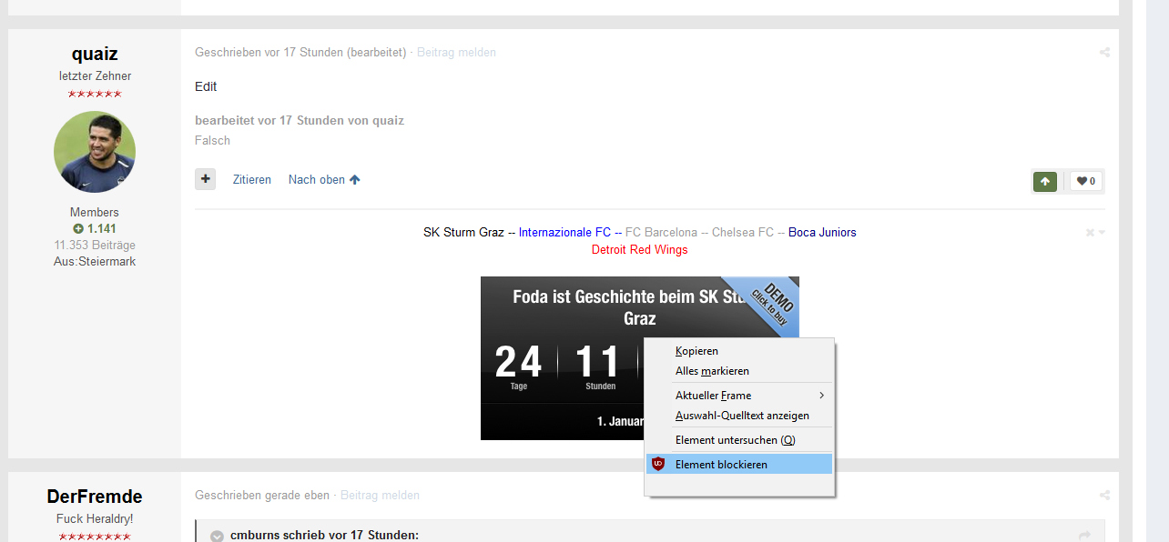Click the heart like counter

1086,181
